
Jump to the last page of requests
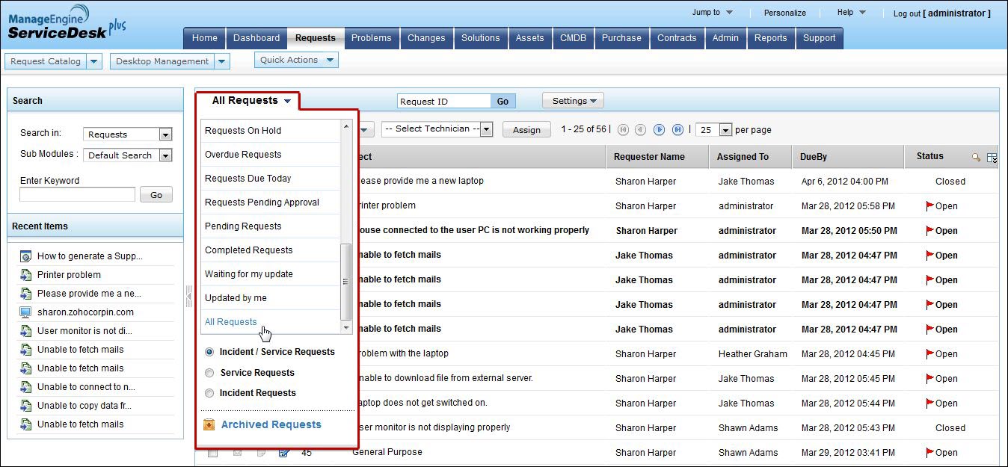[x=677, y=130]
